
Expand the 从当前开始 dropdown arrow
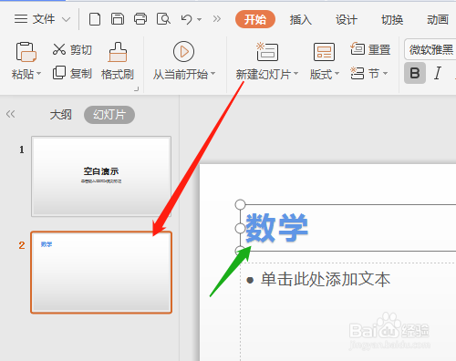[x=212, y=74]
